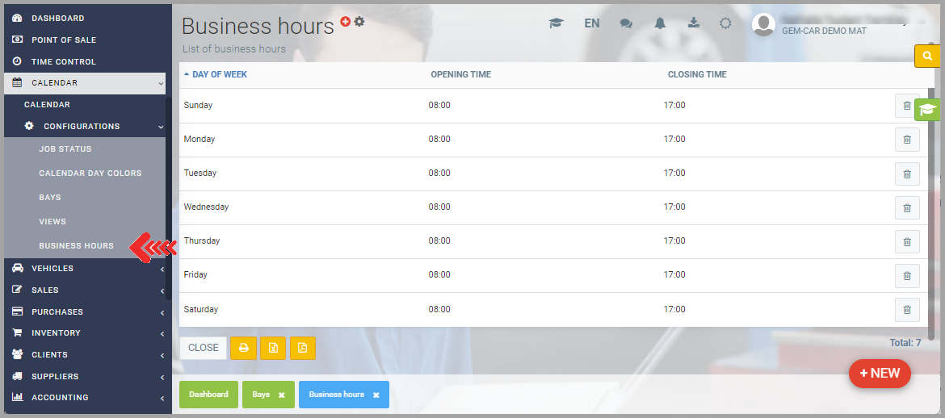Switch to the Dashboard tab

coord(208,395)
